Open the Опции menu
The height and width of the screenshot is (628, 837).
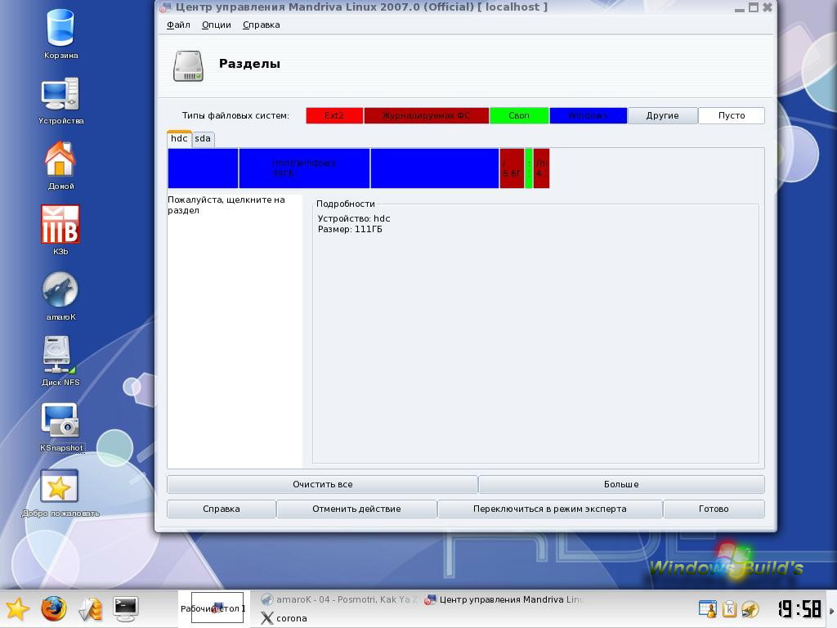tap(216, 25)
